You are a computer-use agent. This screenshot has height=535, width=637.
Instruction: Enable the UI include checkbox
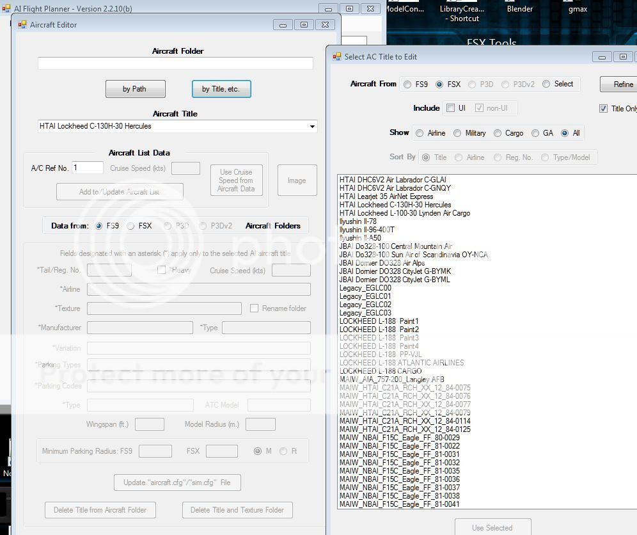coord(451,108)
